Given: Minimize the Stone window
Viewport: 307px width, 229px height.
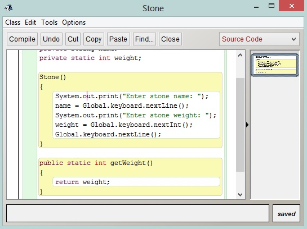Looking at the screenshot, I should coord(256,7).
